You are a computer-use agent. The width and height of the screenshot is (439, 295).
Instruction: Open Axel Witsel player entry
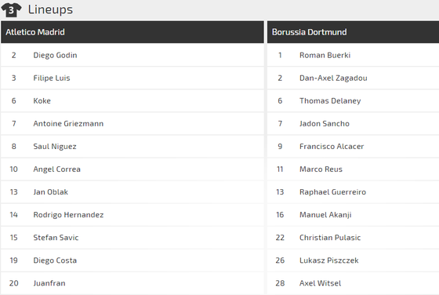pos(321,283)
